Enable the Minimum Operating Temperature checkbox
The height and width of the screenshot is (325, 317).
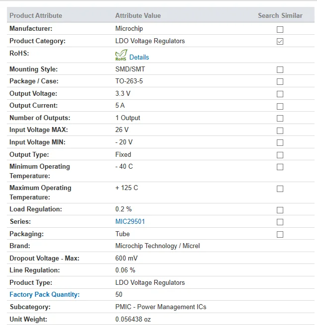(x=280, y=167)
